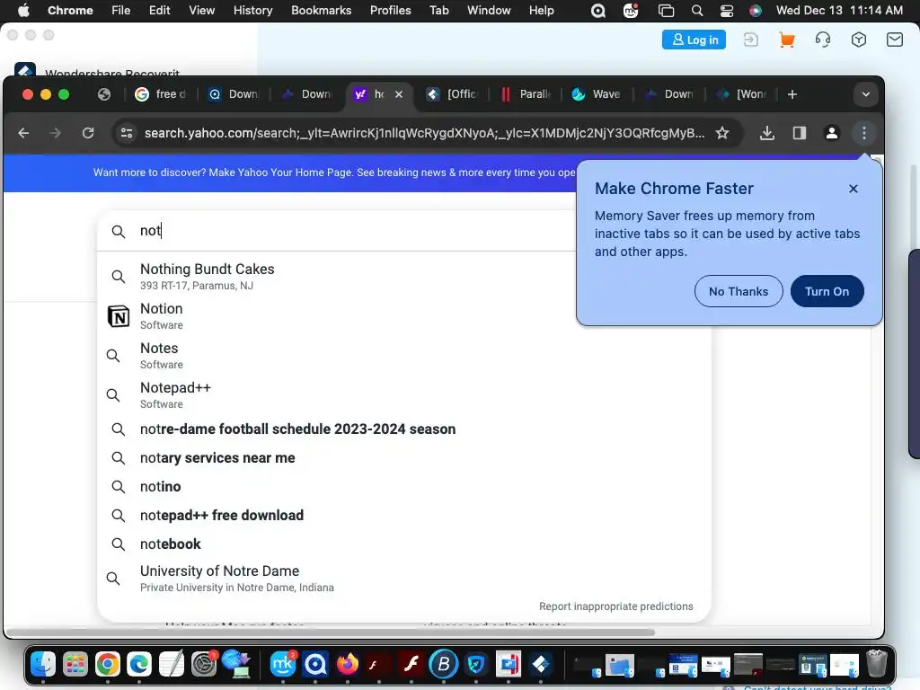View site information icon in address bar
The width and height of the screenshot is (920, 690).
coord(127,133)
